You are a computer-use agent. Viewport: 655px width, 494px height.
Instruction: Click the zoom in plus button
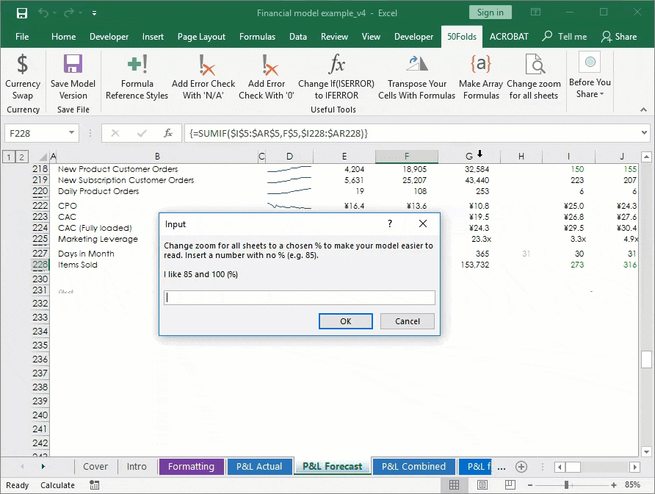613,485
